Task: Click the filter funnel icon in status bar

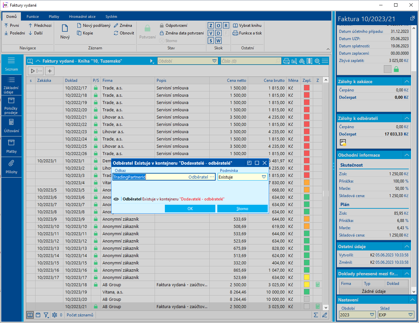Action: [46, 315]
